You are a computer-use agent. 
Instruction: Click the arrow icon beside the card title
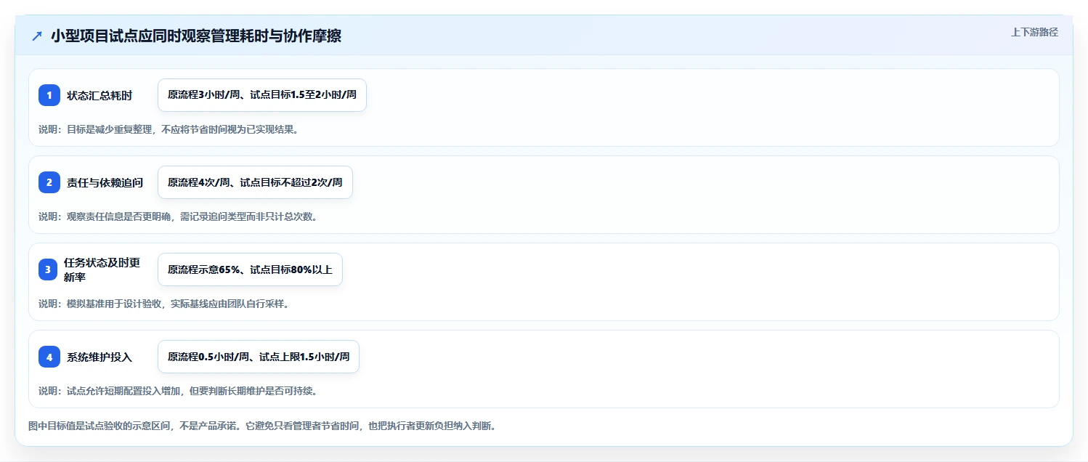[x=37, y=36]
